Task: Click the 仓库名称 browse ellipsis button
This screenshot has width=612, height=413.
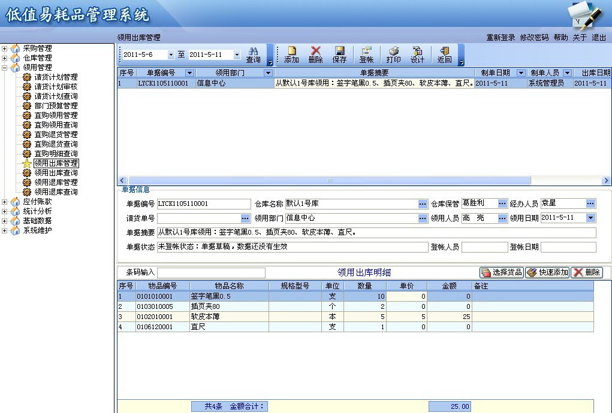Action: click(x=423, y=204)
